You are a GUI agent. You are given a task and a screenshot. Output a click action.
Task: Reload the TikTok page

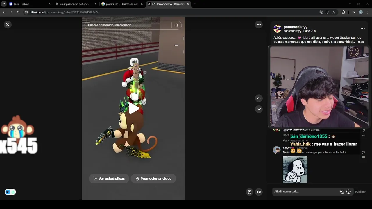(18, 12)
